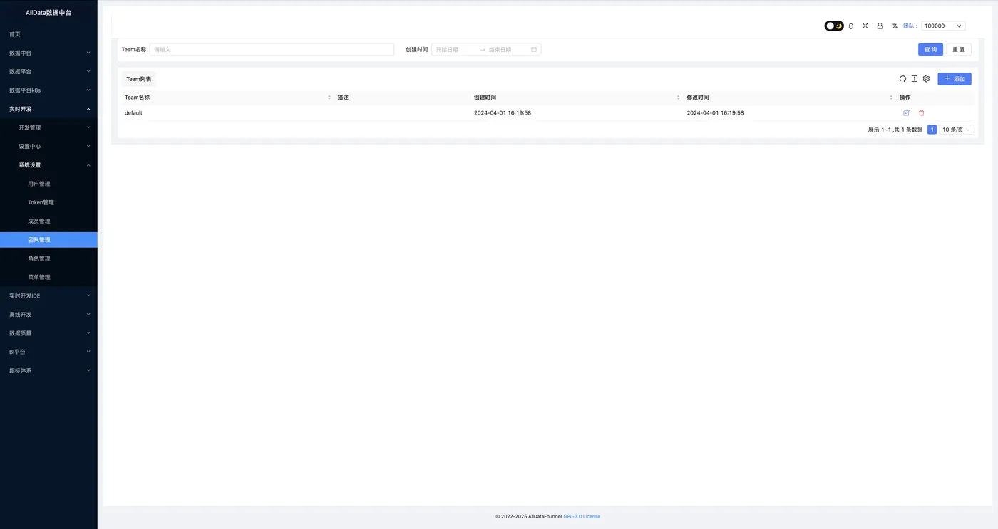Focus the Team名称 input field
The height and width of the screenshot is (529, 998).
click(272, 49)
